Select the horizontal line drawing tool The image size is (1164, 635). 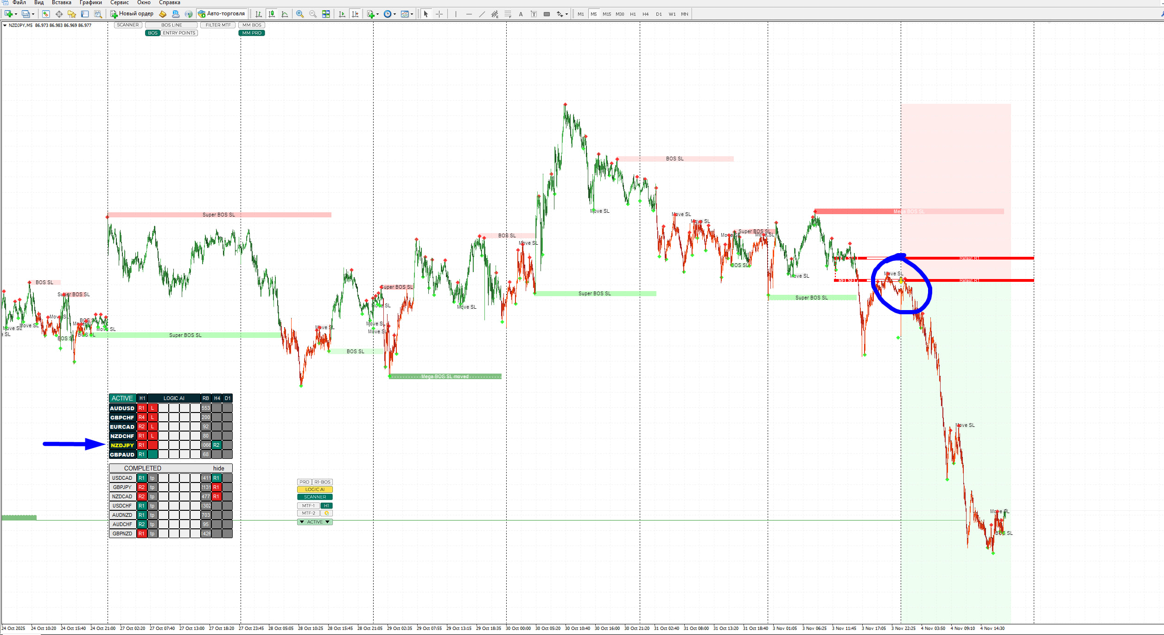(469, 14)
